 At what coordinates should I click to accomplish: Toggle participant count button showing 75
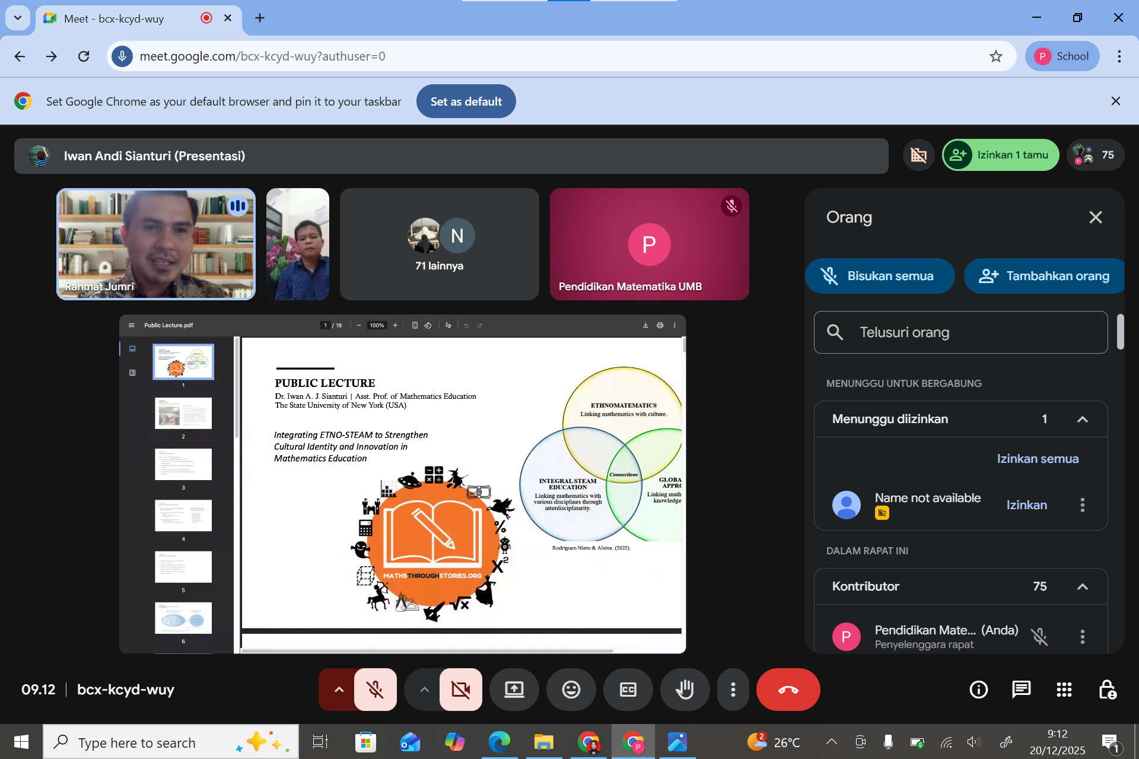pyautogui.click(x=1095, y=155)
